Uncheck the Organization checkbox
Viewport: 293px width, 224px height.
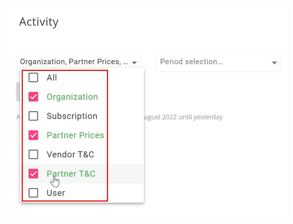click(33, 97)
